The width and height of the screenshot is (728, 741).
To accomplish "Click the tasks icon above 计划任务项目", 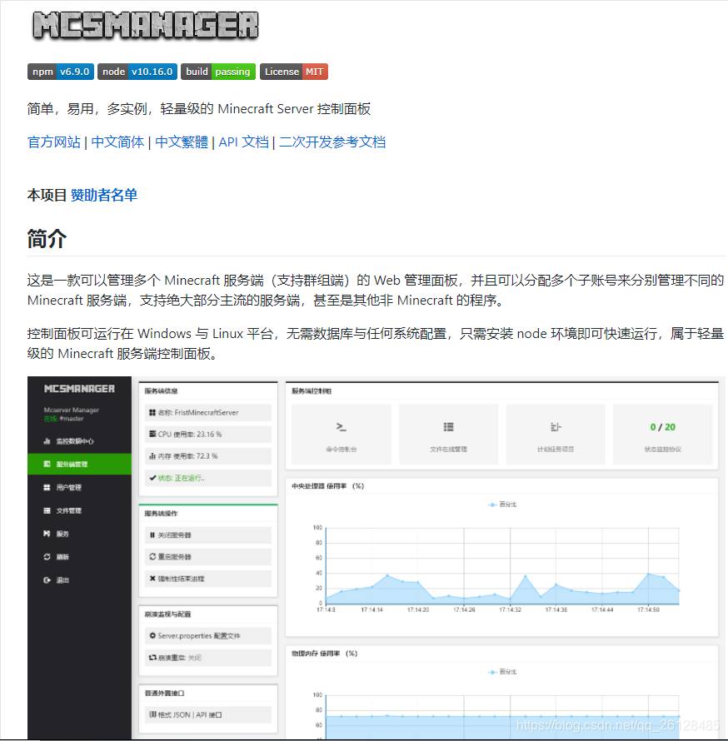I will (556, 427).
